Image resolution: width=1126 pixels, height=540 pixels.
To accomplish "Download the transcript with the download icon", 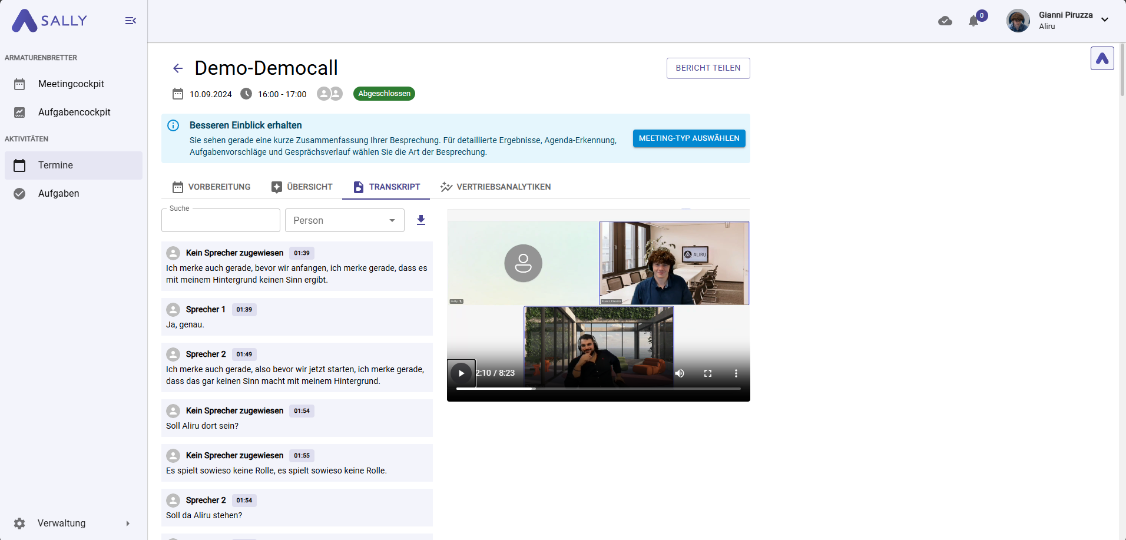I will coord(421,220).
